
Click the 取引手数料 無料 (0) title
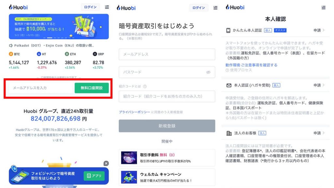tap(157, 155)
